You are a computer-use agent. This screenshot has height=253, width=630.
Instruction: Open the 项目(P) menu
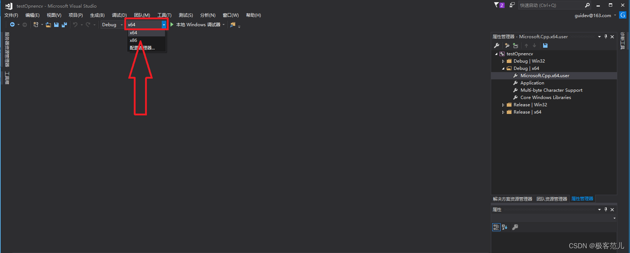pos(76,15)
